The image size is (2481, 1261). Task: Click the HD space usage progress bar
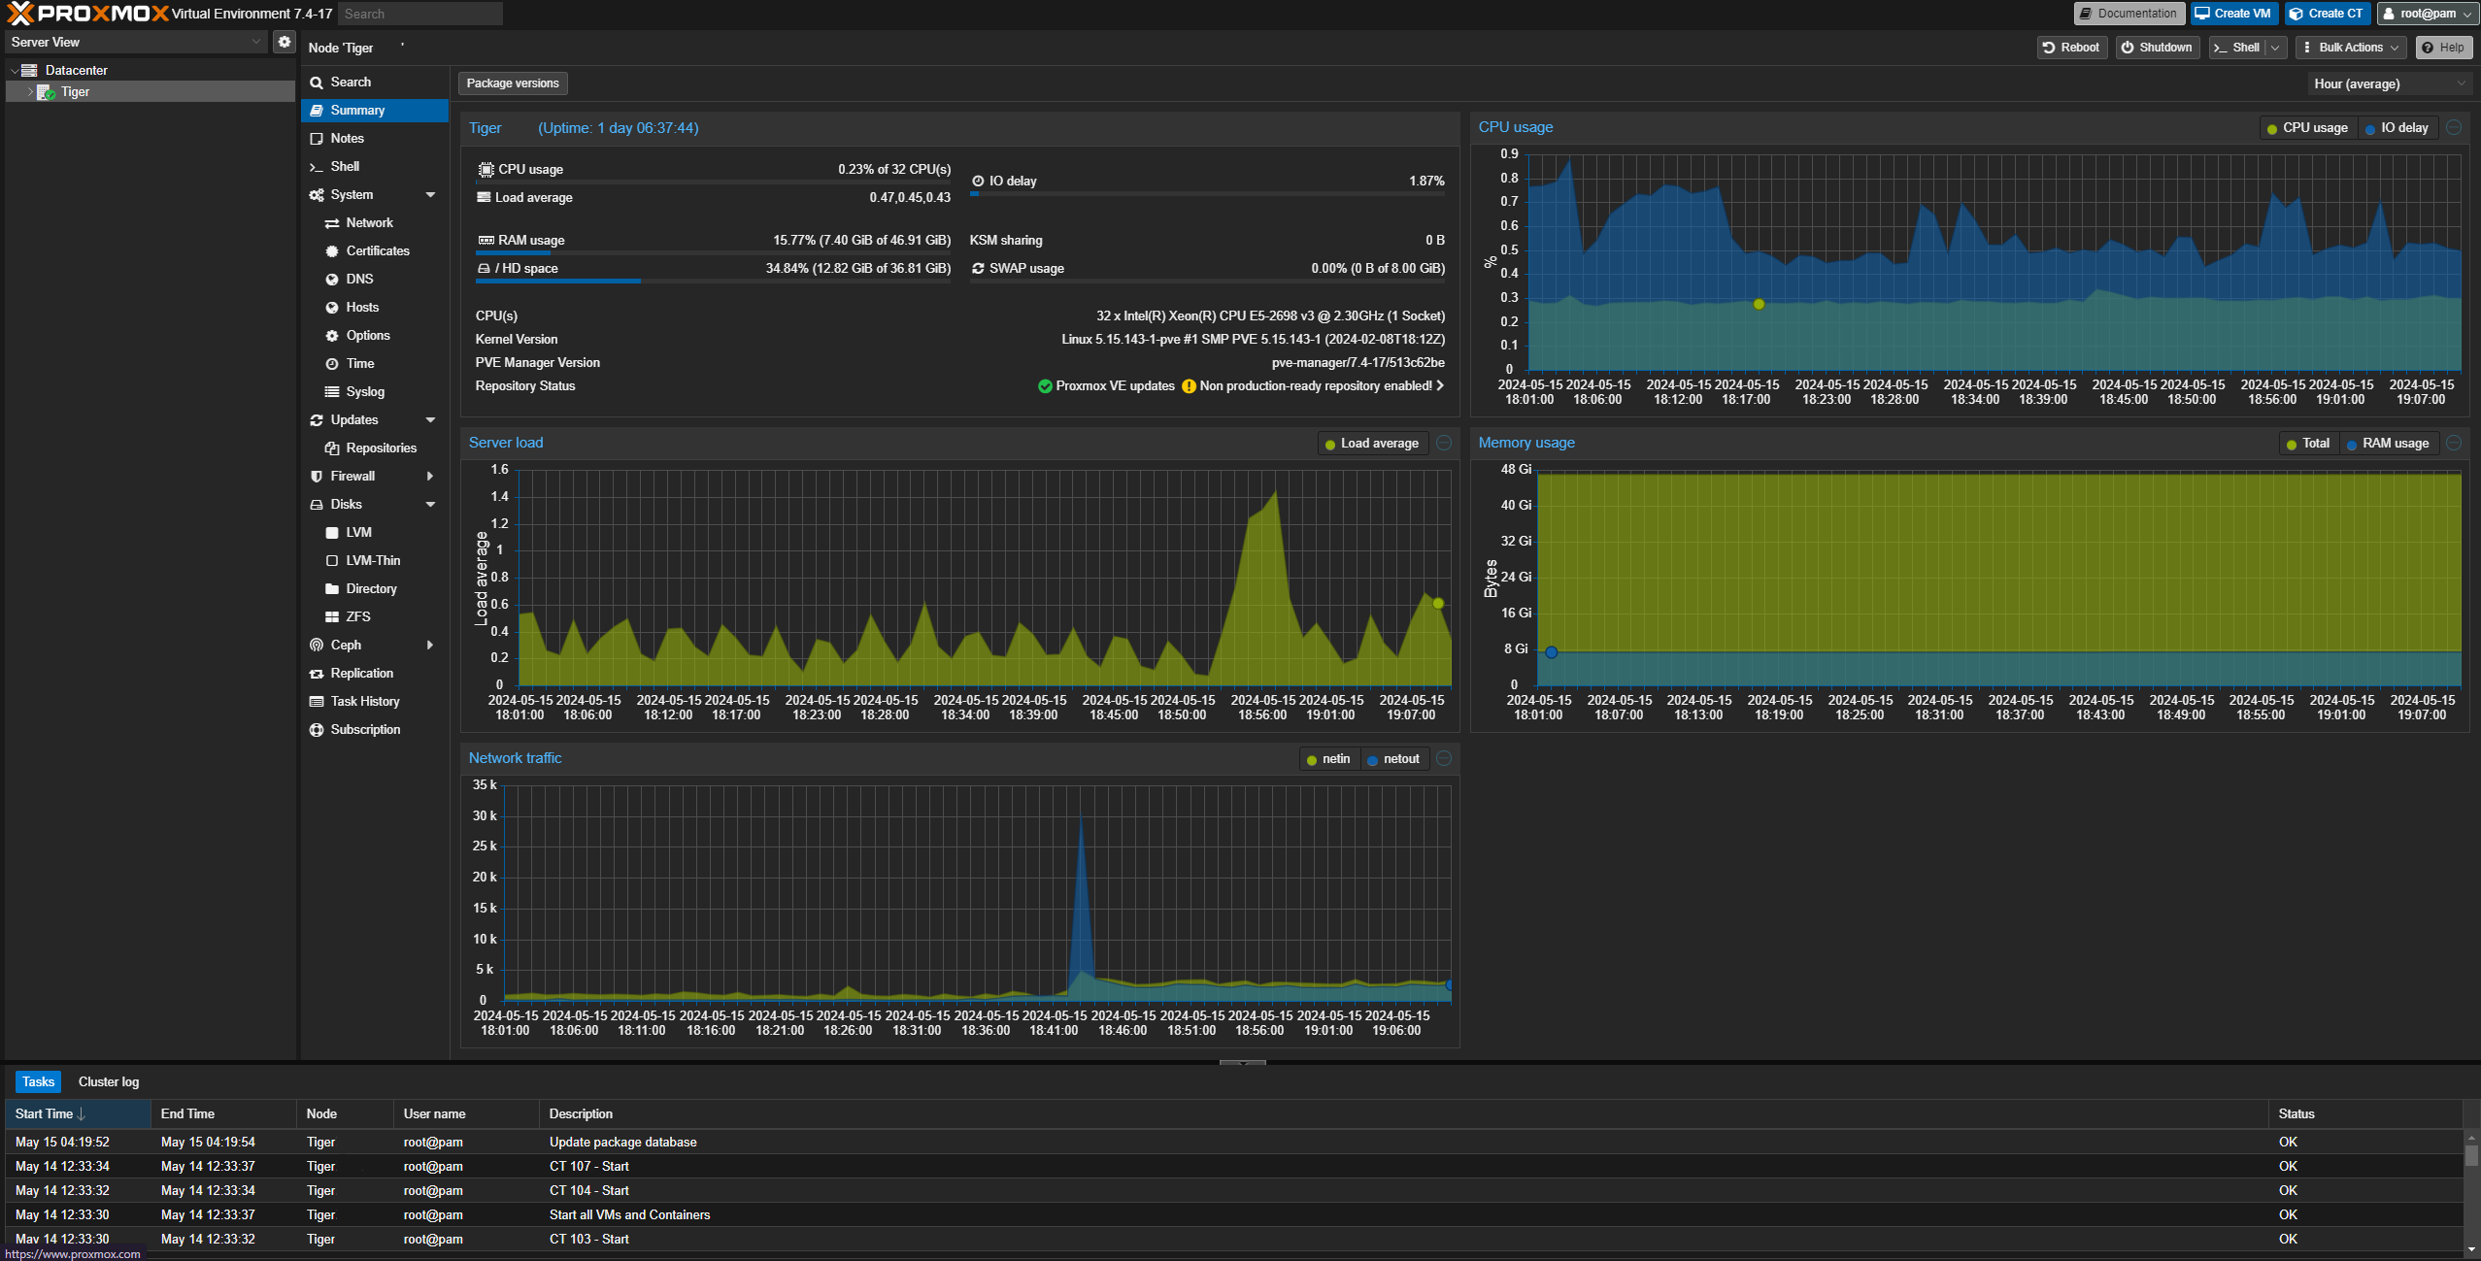coord(713,282)
